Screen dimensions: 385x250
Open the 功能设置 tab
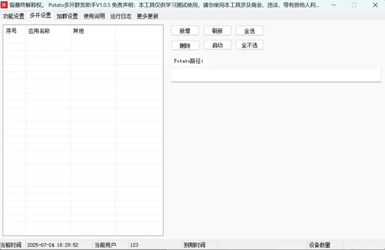(x=14, y=16)
